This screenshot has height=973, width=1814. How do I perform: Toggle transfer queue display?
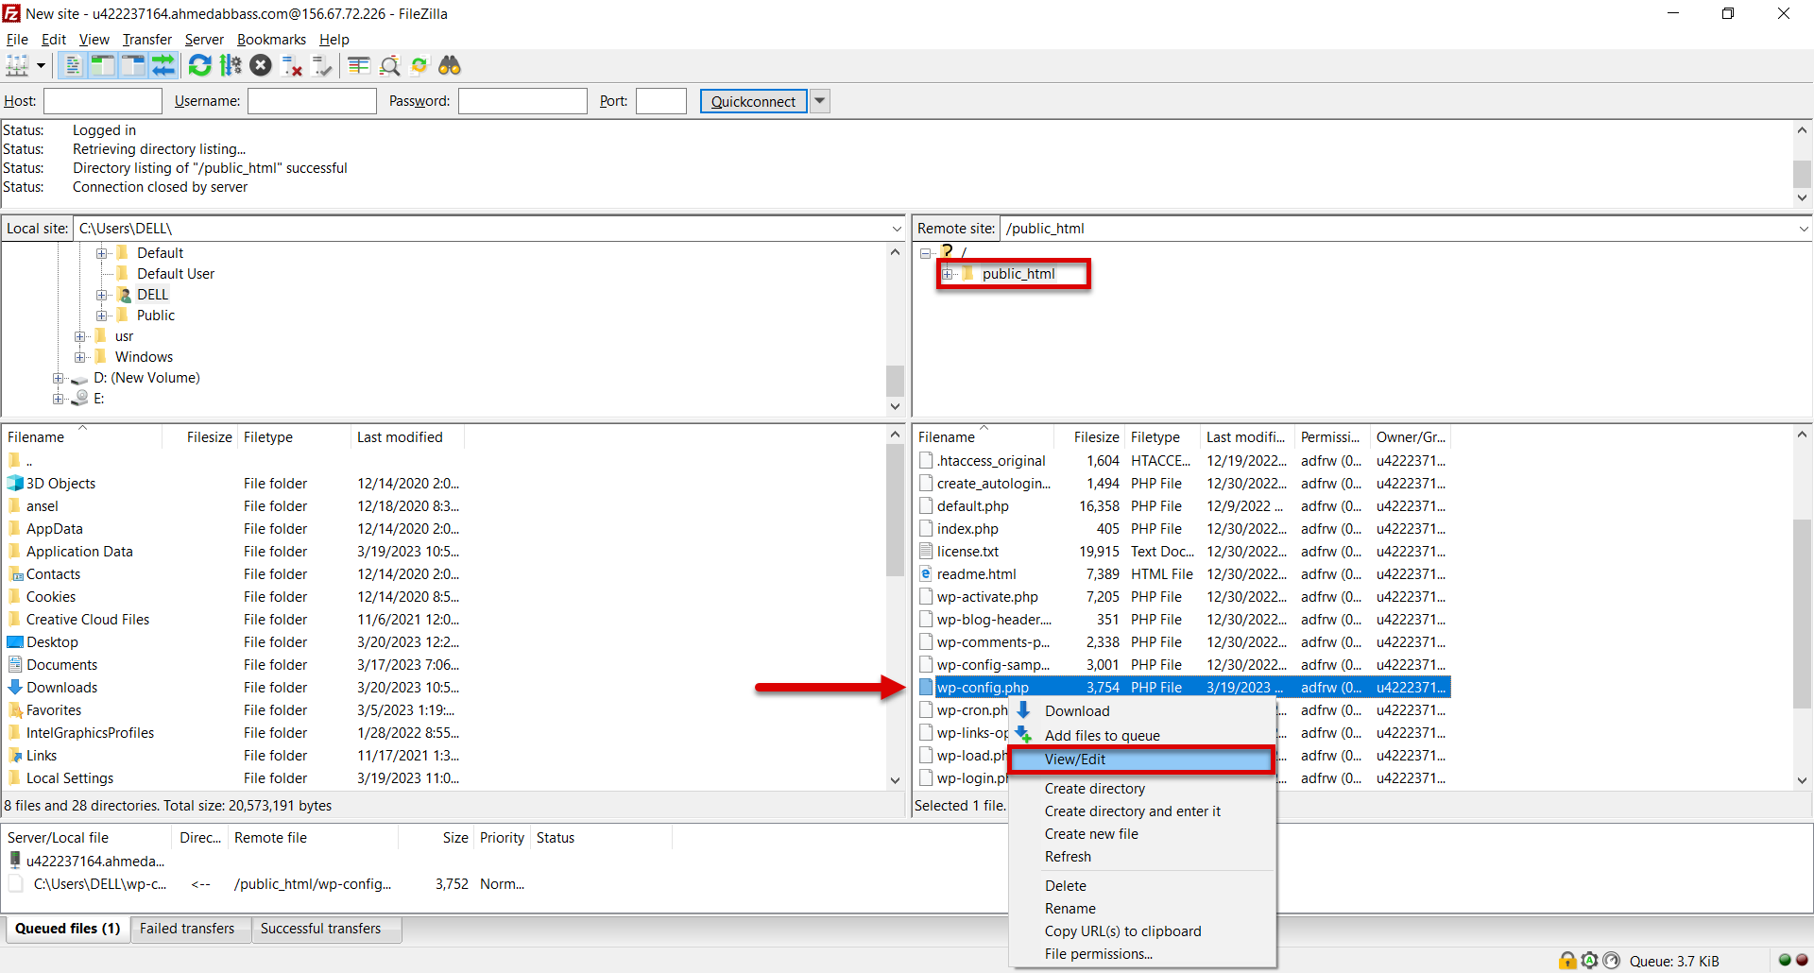pyautogui.click(x=163, y=65)
